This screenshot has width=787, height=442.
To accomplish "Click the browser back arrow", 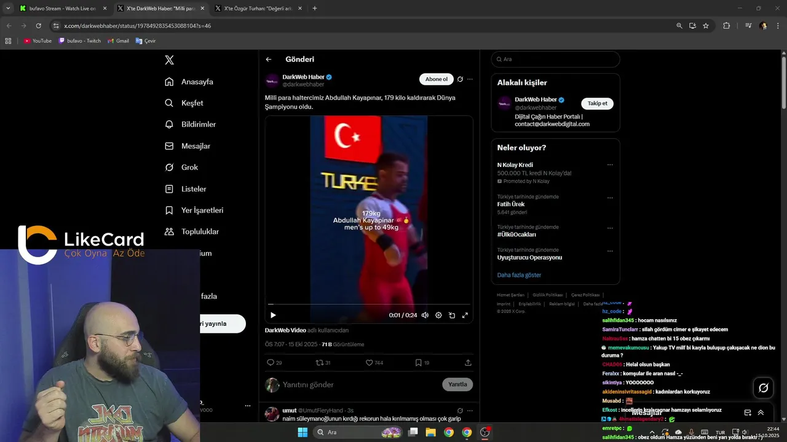I will [9, 26].
